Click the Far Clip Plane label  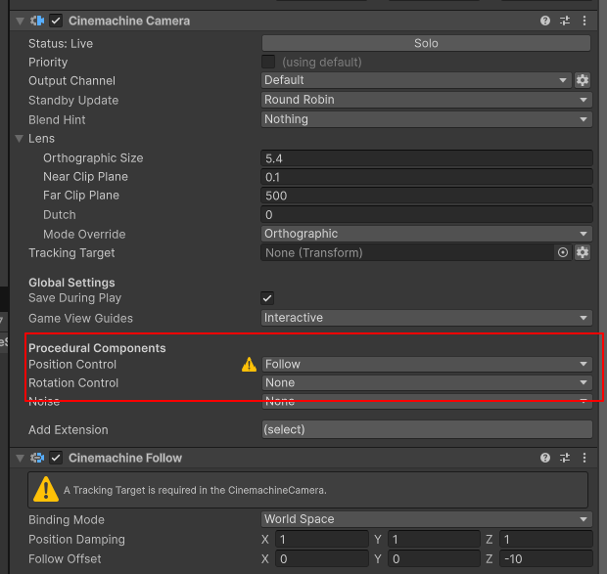[81, 196]
